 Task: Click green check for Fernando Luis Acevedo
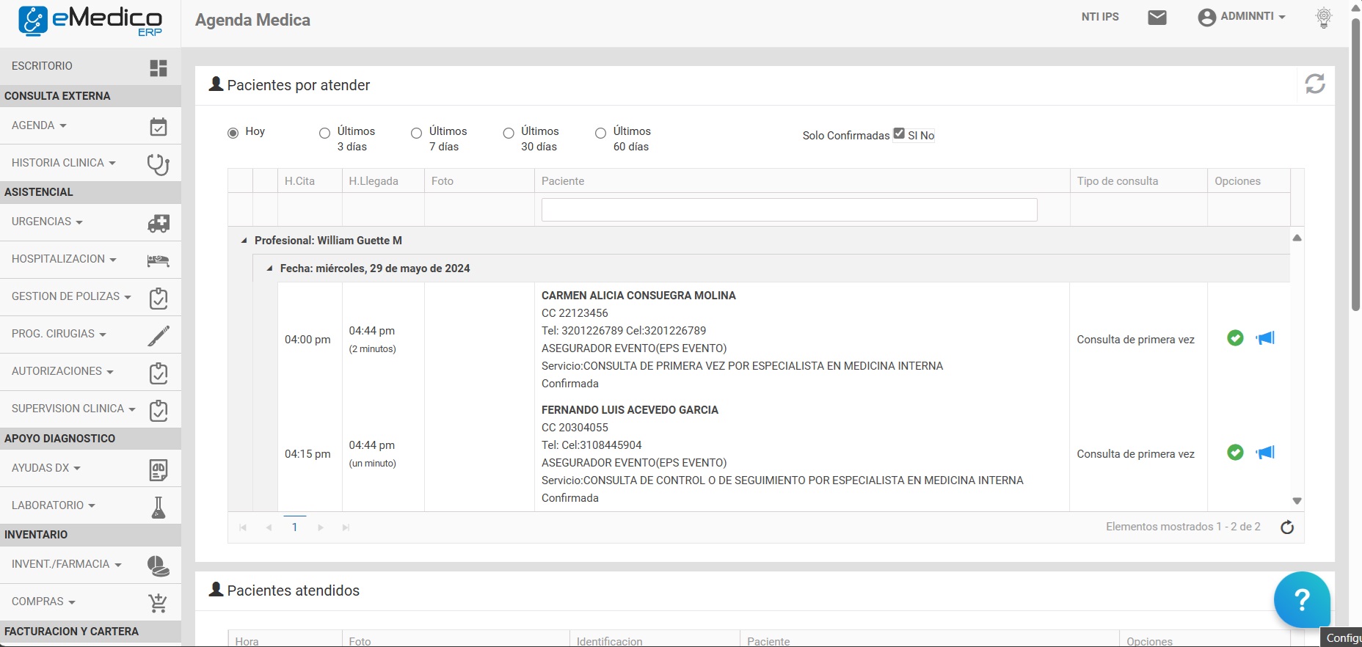(1236, 452)
